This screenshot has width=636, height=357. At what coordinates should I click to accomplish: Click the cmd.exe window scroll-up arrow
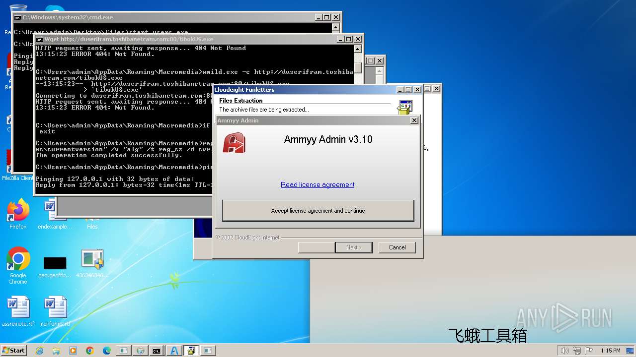tap(336, 27)
